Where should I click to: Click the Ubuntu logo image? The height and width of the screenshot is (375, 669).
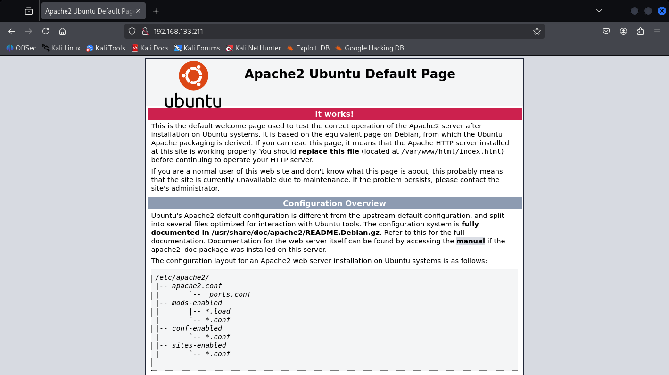(193, 84)
